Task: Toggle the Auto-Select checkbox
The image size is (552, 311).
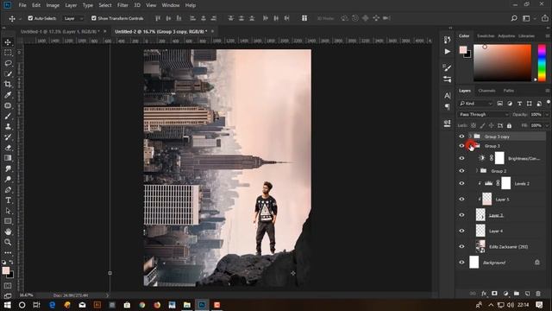Action: point(30,18)
